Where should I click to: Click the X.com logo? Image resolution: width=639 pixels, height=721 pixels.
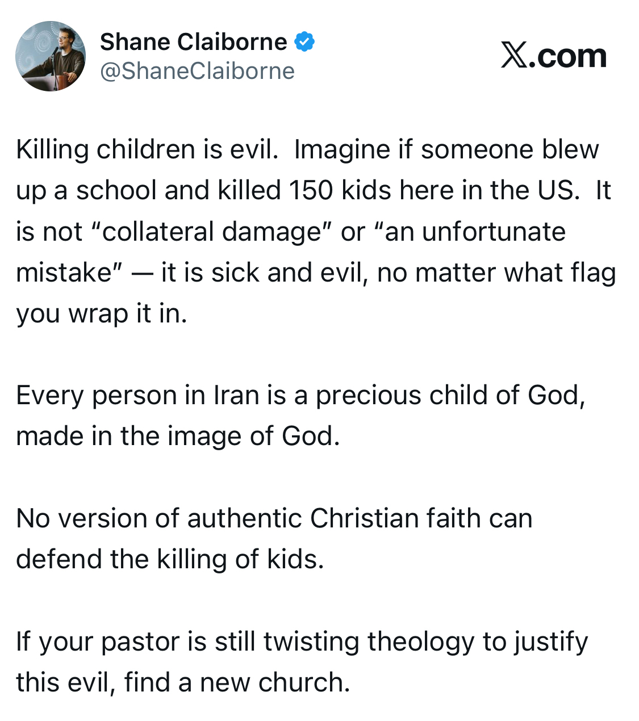point(554,56)
